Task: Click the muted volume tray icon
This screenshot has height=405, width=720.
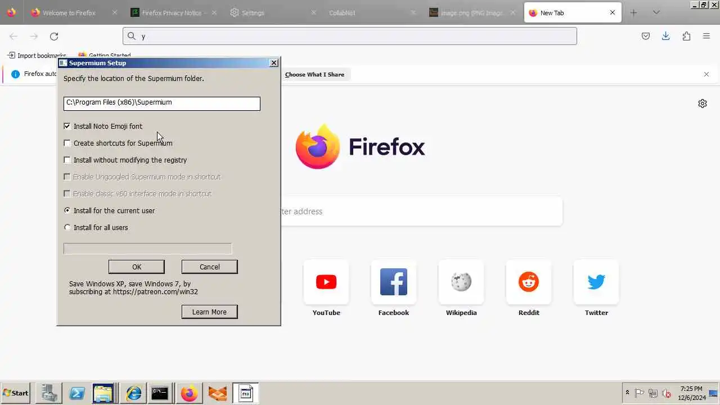Action: [x=667, y=393]
